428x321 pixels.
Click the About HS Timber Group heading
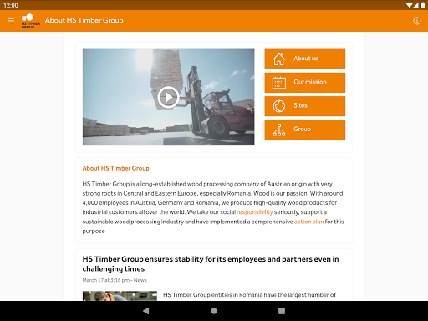pos(116,168)
